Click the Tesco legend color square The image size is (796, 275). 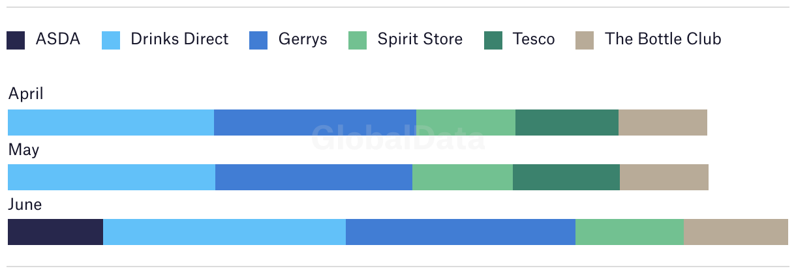coord(493,40)
